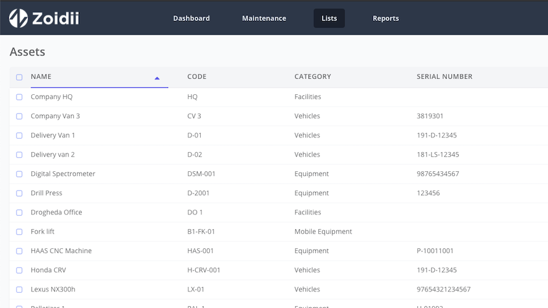Click the Name column sort arrow
The image size is (548, 308).
(x=157, y=78)
